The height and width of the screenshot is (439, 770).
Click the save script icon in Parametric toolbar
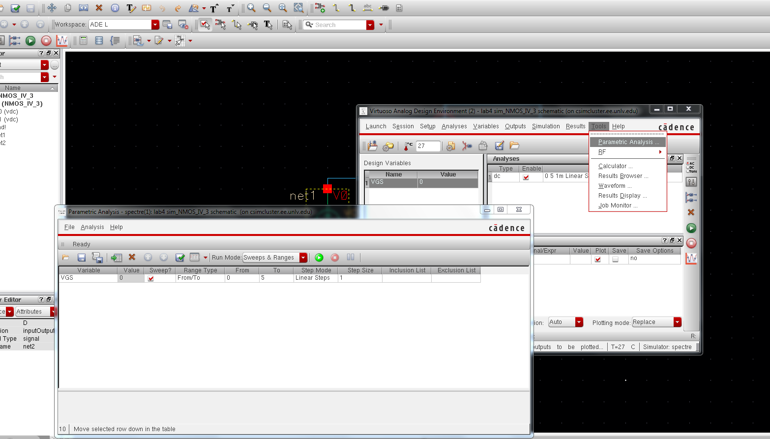97,258
